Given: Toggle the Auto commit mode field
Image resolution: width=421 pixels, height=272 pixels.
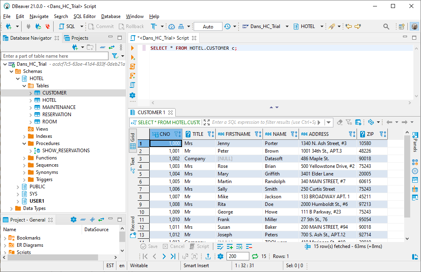Looking at the screenshot, I should (208, 26).
